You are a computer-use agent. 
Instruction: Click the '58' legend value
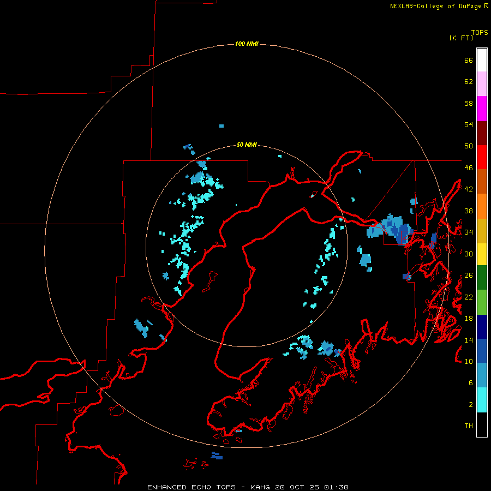(469, 103)
